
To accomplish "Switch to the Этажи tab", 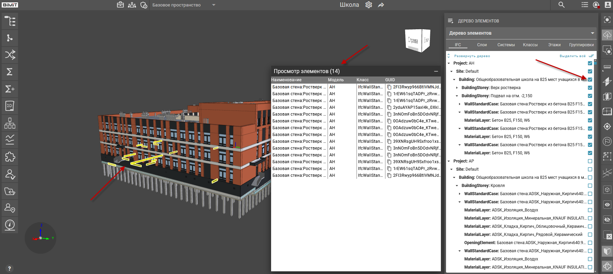I will pyautogui.click(x=554, y=45).
